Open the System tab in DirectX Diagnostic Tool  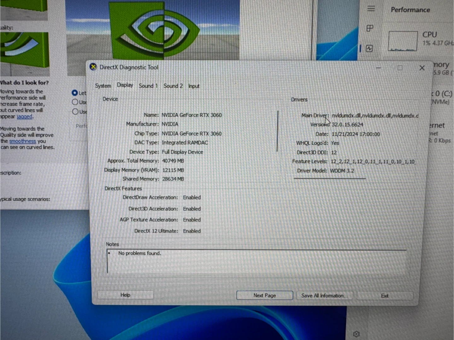(103, 86)
